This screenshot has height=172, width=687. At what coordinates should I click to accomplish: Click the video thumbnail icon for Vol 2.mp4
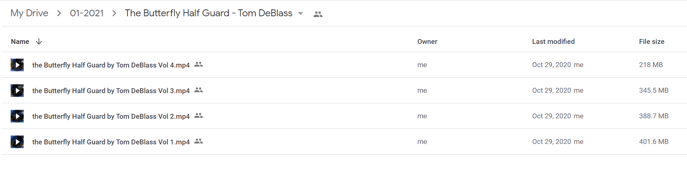(x=17, y=116)
